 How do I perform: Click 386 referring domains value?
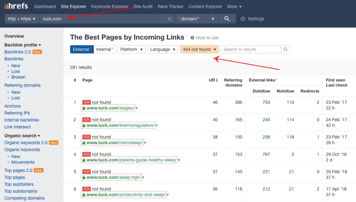click(x=238, y=102)
